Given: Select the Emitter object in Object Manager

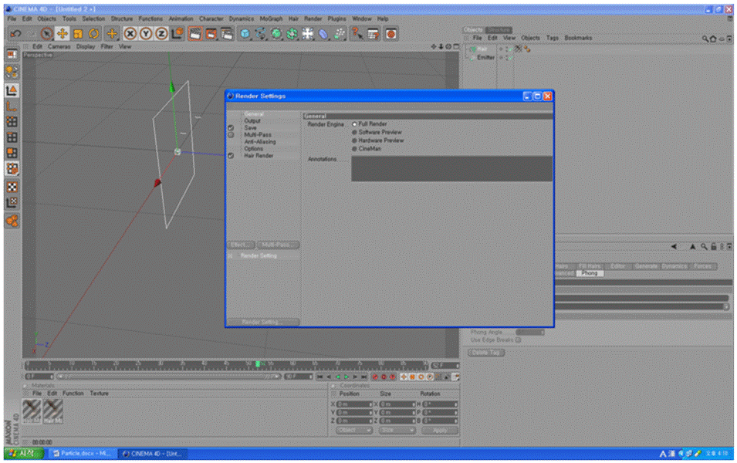Looking at the screenshot, I should 485,57.
